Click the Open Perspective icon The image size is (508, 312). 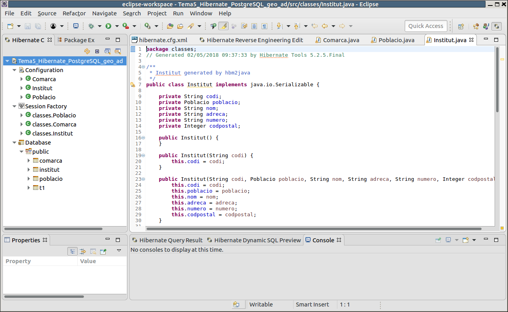(x=461, y=26)
